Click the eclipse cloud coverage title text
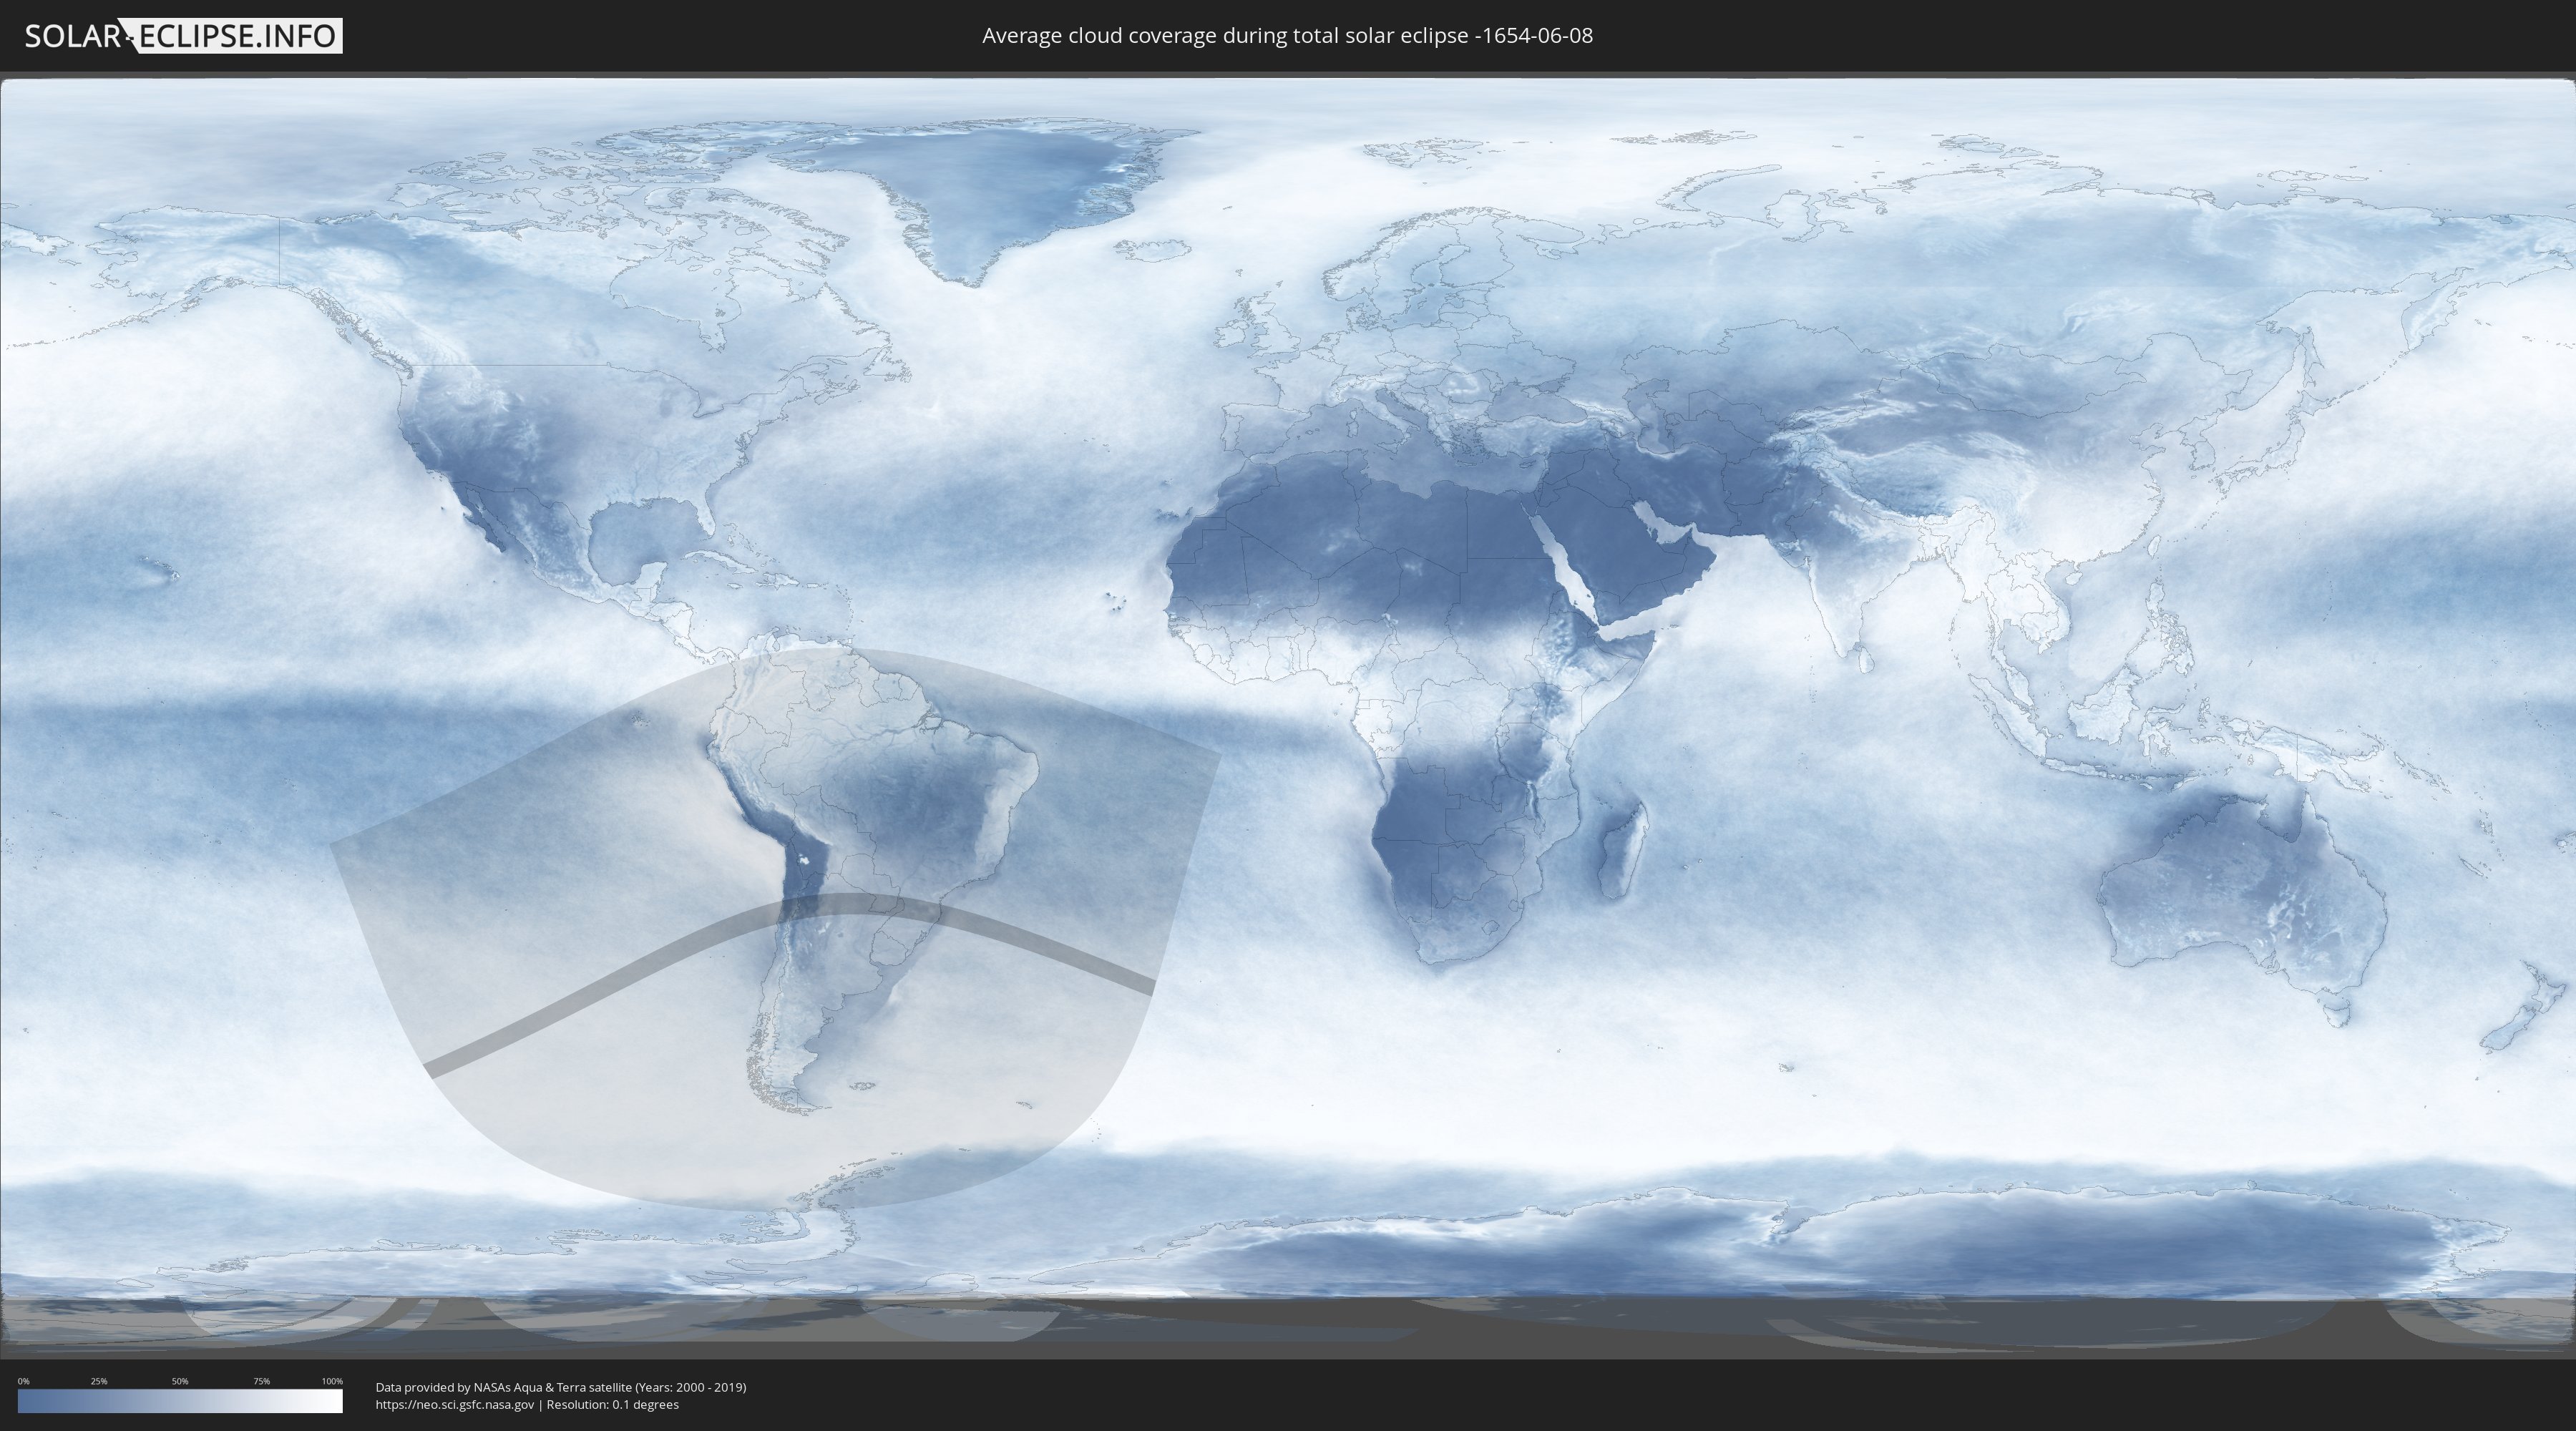Viewport: 2576px width, 1431px height. [1287, 36]
